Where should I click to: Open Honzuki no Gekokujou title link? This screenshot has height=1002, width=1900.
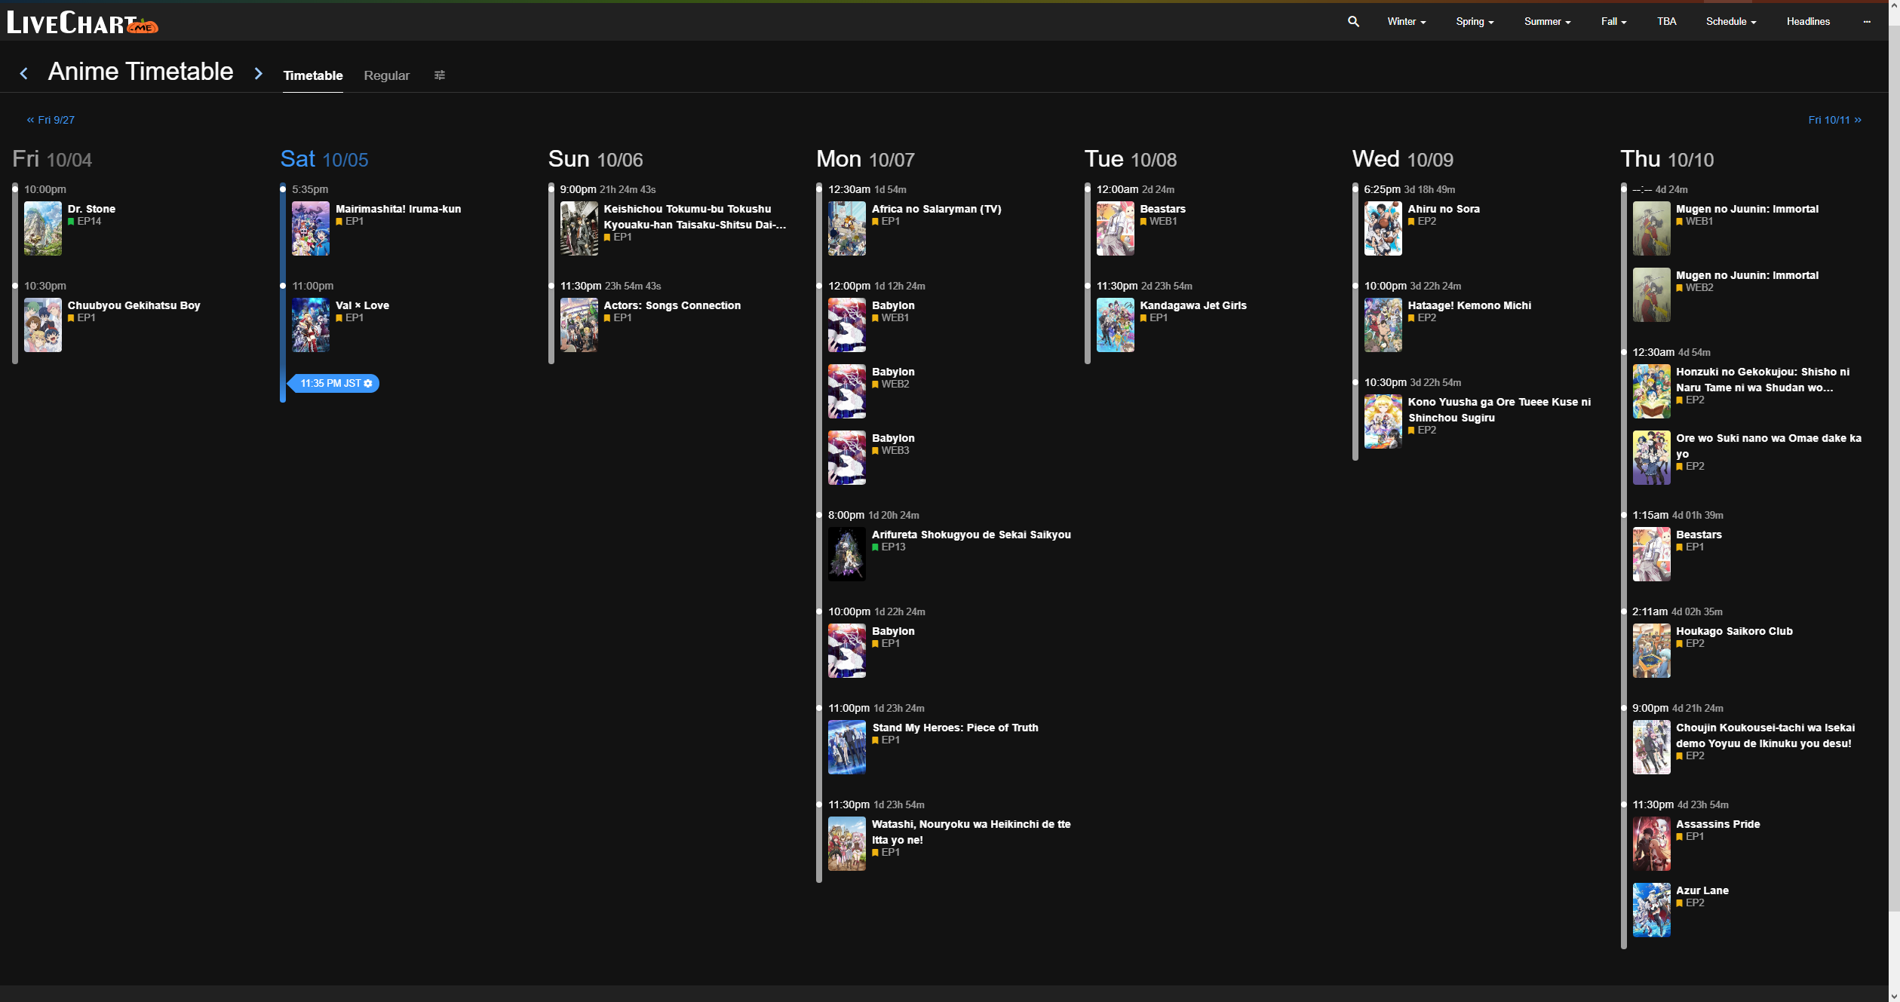tap(1762, 380)
